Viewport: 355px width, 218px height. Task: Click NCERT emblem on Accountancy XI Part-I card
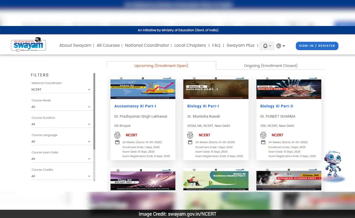(x=117, y=135)
